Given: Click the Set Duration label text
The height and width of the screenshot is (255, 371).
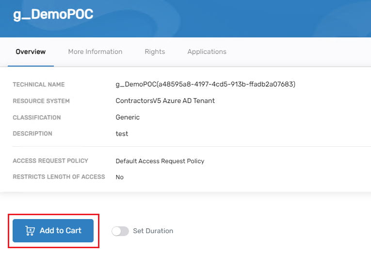Looking at the screenshot, I should coord(153,231).
